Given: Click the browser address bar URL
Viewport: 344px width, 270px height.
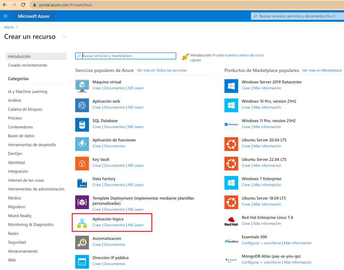Looking at the screenshot, I should pyautogui.click(x=66, y=5).
